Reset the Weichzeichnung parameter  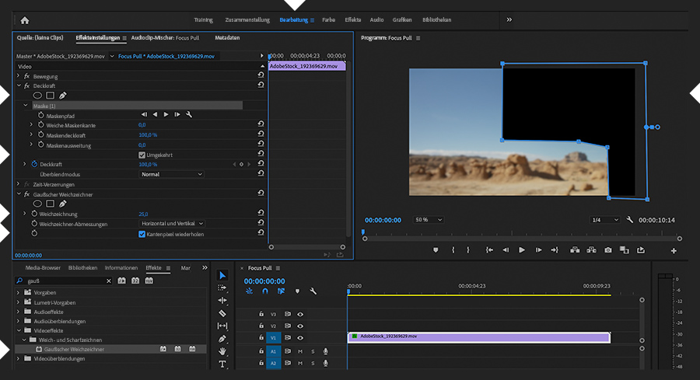click(261, 214)
